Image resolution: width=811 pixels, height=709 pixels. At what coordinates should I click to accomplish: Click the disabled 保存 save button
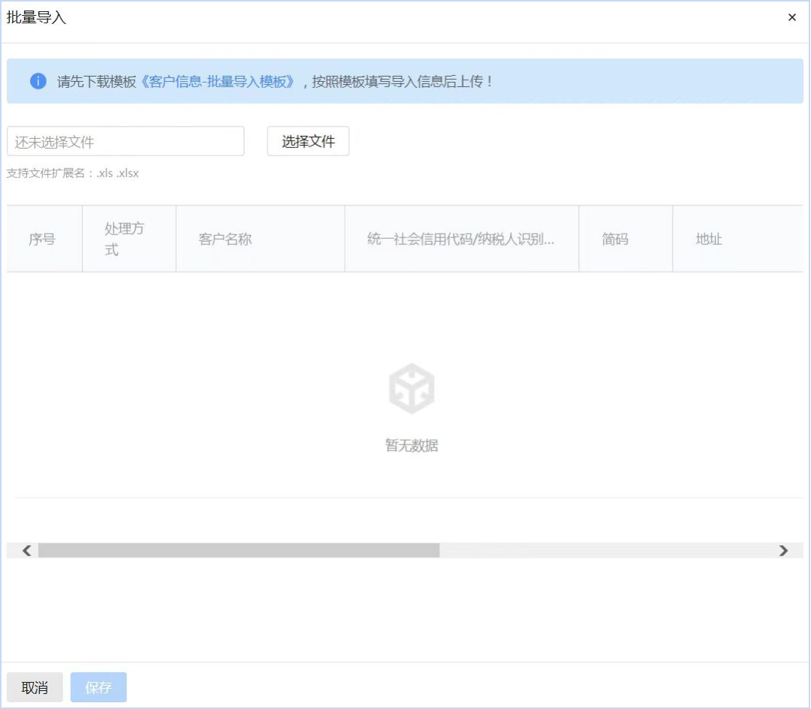pyautogui.click(x=98, y=686)
